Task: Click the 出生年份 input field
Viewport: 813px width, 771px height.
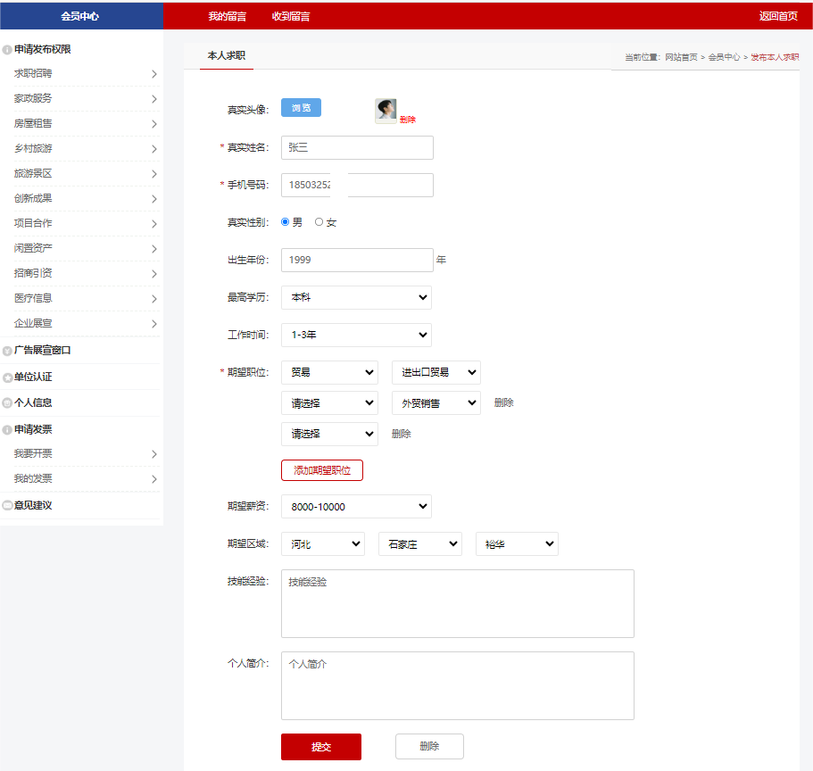Action: click(x=357, y=260)
